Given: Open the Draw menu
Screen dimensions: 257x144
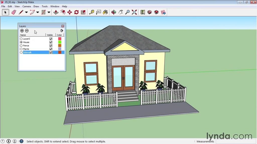Looking at the screenshot, I should tap(36, 6).
